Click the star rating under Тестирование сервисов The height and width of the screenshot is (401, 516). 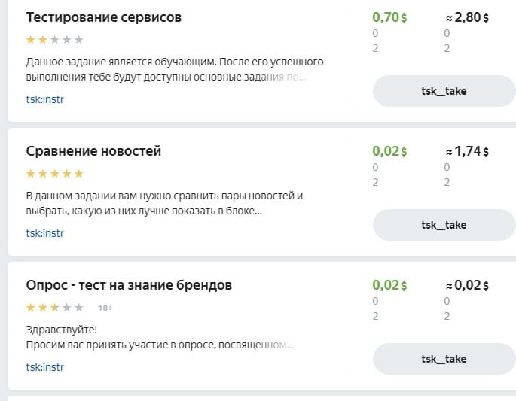pyautogui.click(x=55, y=40)
